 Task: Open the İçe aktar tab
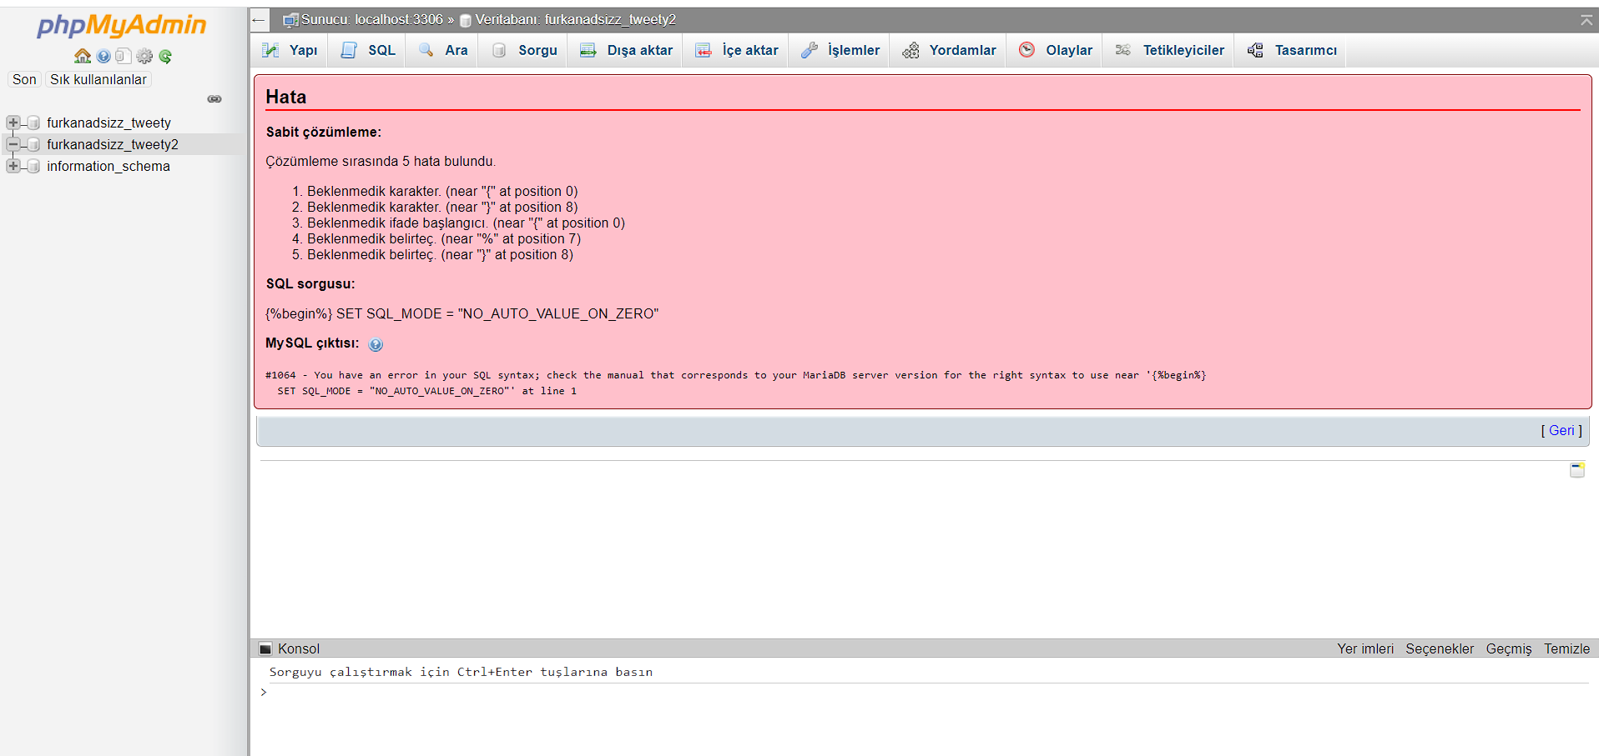point(737,50)
